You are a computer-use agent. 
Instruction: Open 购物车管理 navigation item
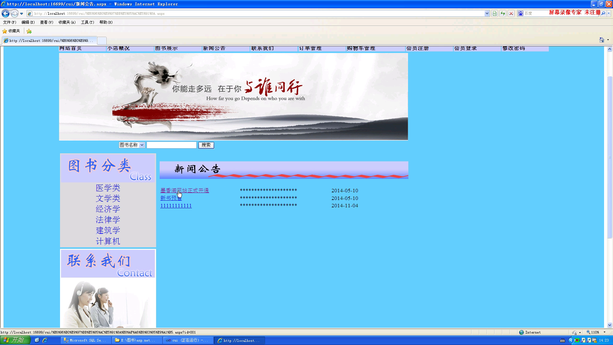coord(361,49)
